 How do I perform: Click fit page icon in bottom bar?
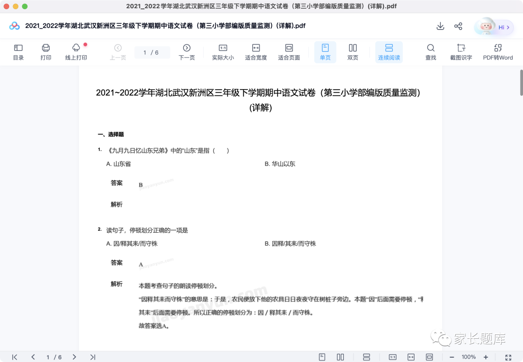click(x=429, y=357)
